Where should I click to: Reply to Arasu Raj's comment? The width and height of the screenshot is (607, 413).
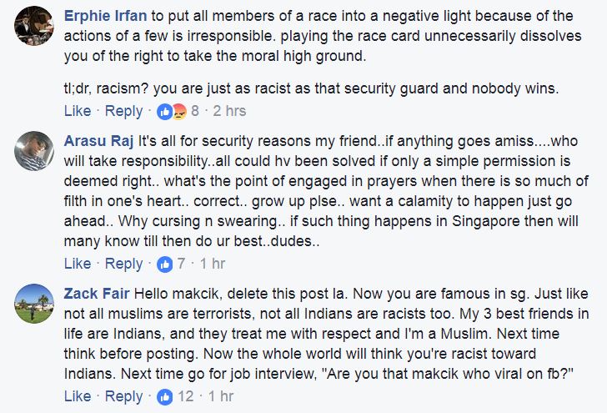click(124, 264)
